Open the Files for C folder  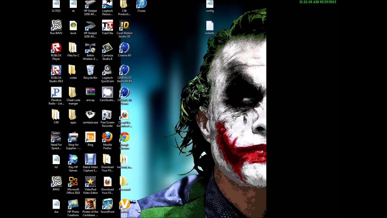(x=73, y=50)
